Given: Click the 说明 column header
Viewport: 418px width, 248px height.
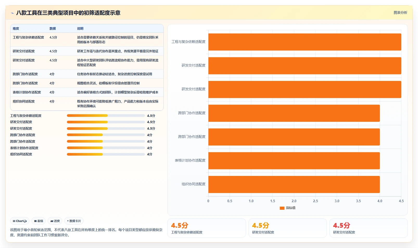Looking at the screenshot, I should [x=80, y=29].
